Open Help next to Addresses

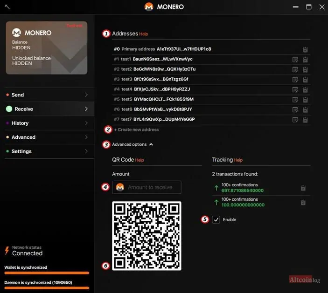click(144, 34)
